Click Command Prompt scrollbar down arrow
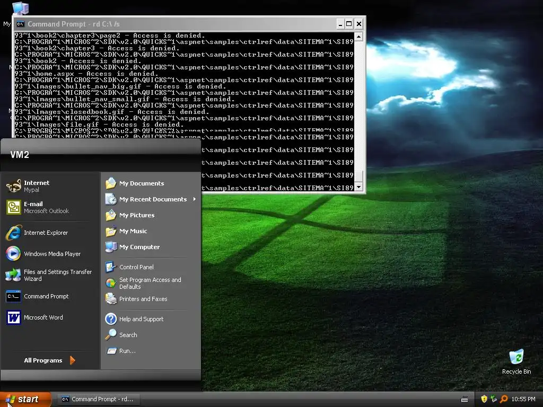Screen dimensions: 543x407 (x=359, y=187)
